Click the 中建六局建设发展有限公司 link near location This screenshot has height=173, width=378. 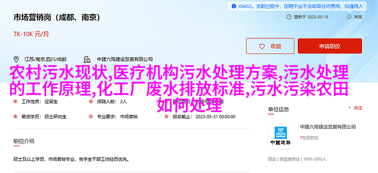(x=125, y=59)
